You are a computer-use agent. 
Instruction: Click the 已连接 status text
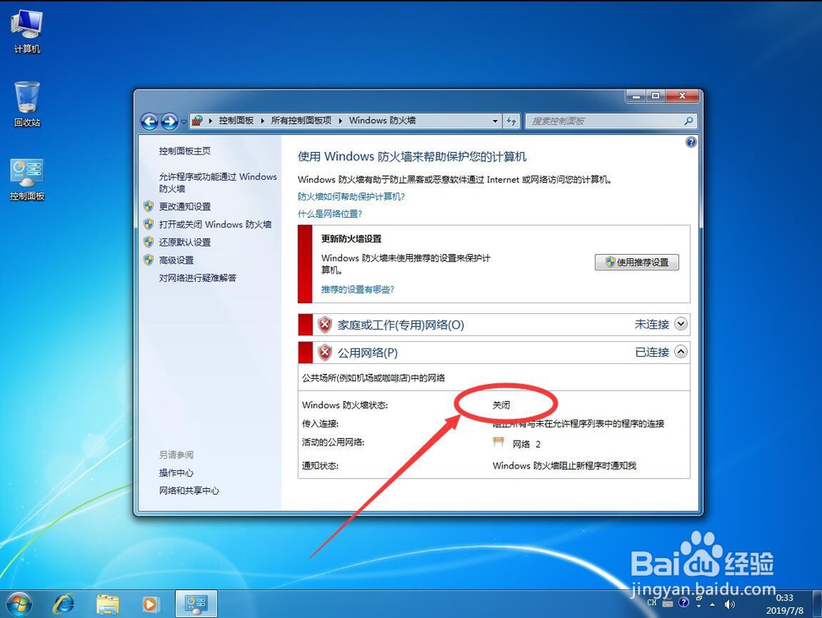(652, 352)
